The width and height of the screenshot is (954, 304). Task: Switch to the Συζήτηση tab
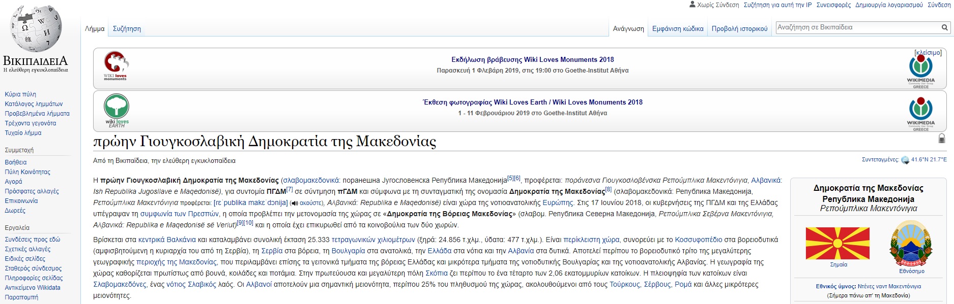click(x=127, y=29)
